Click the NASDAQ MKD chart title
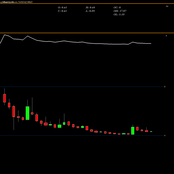The height and width of the screenshot is (174, 174). pos(16,2)
